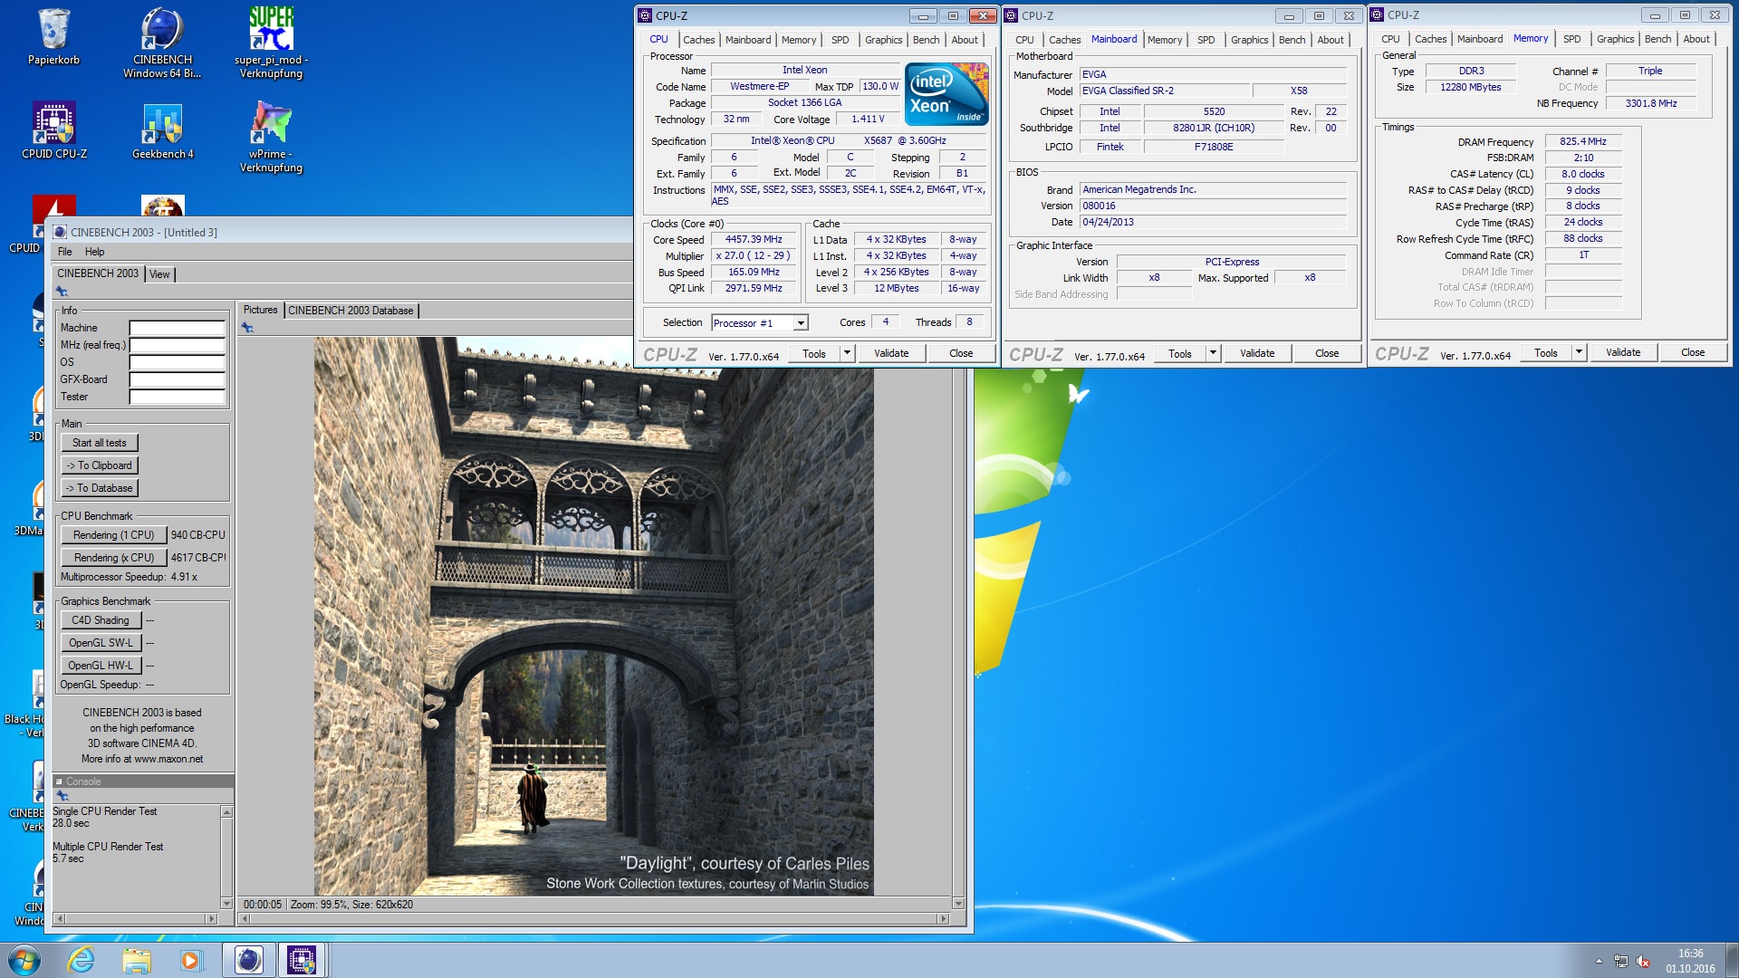Click pin icon below CINEBENCH 2003 tab

[x=62, y=292]
